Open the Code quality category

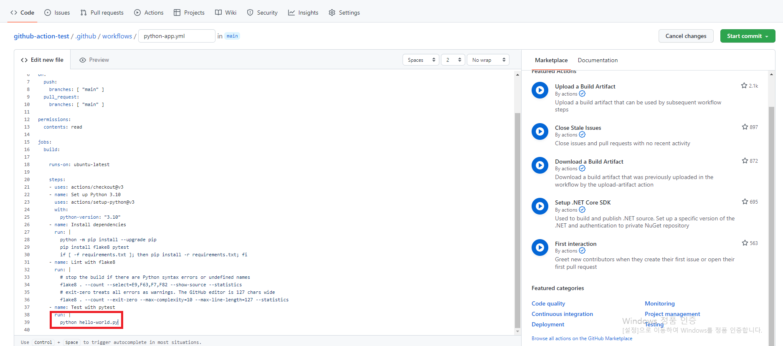click(548, 303)
